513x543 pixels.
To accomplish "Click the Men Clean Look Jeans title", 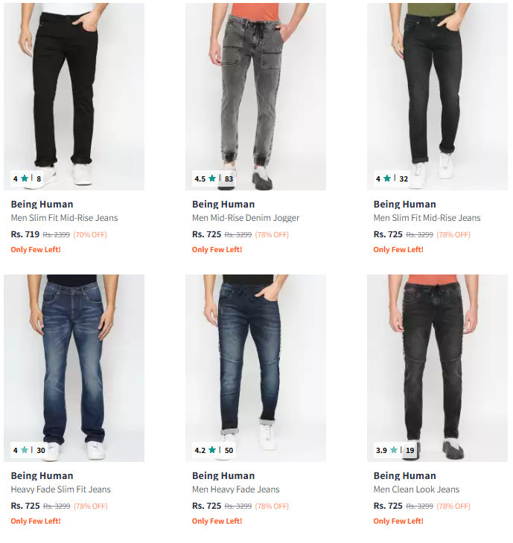I will click(x=416, y=489).
